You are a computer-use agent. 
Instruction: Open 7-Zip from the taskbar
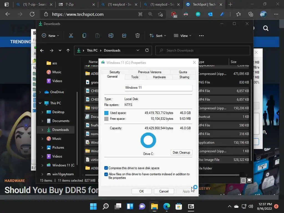coord(191,206)
